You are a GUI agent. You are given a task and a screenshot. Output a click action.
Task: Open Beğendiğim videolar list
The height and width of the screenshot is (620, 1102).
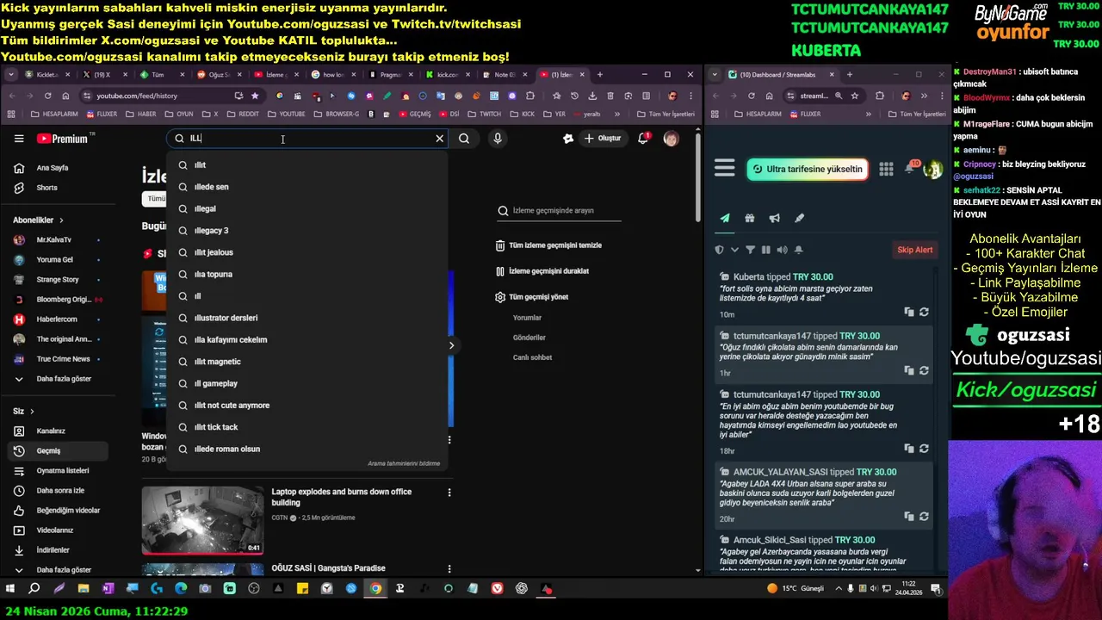pyautogui.click(x=56, y=511)
